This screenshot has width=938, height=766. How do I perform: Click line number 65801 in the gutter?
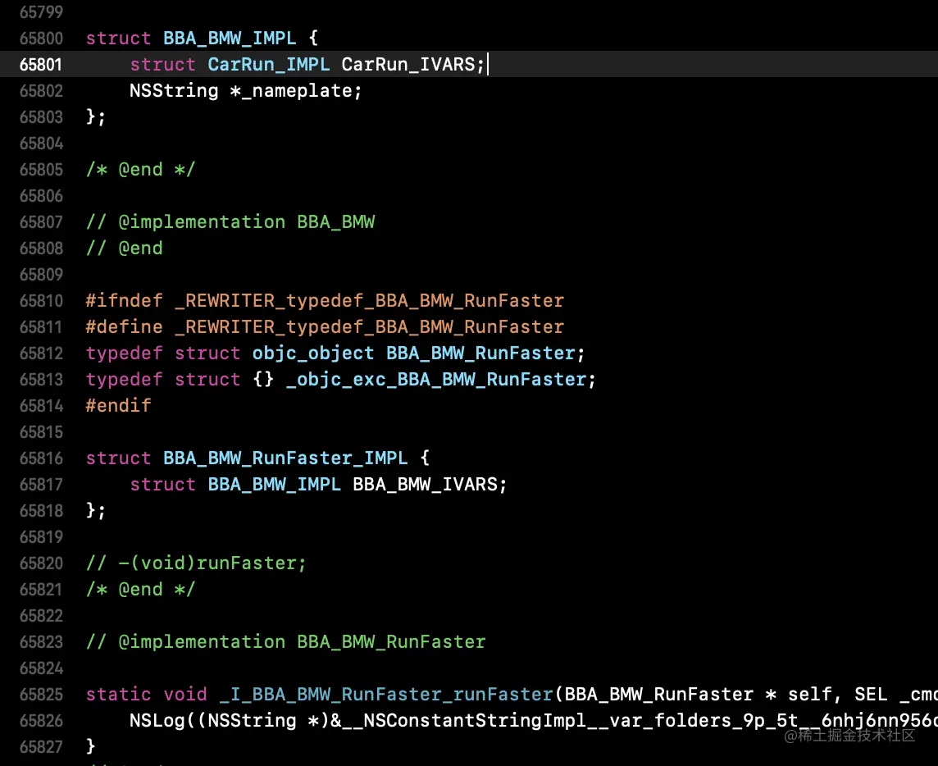click(41, 65)
